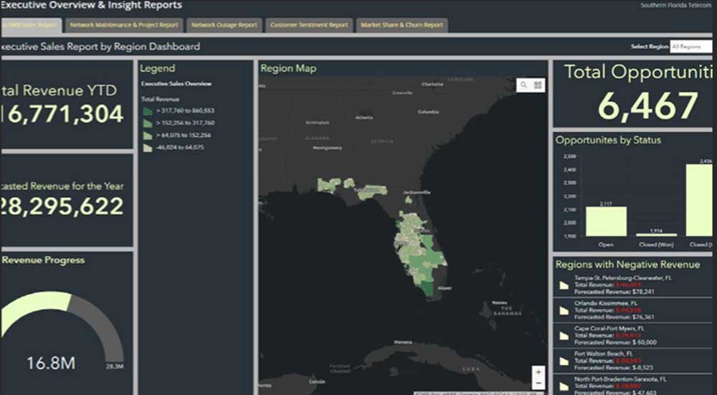Open the Network Outage Report tab
717x395 pixels.
click(224, 25)
